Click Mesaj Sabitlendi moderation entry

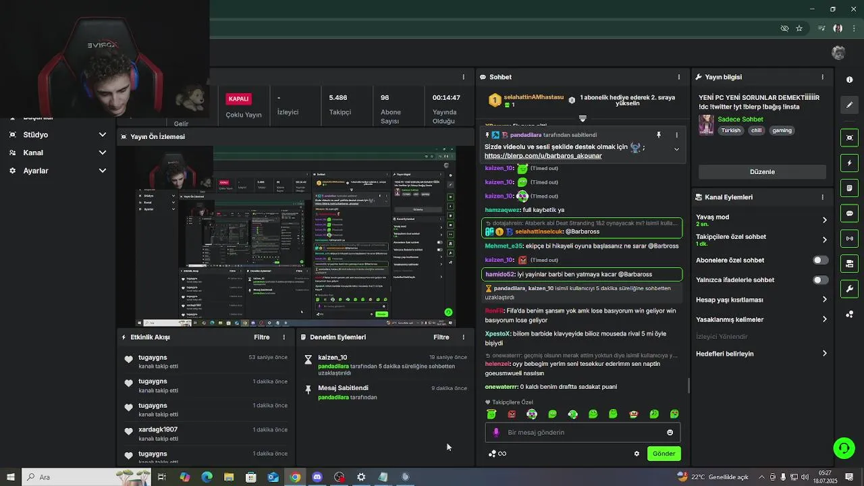coord(385,392)
